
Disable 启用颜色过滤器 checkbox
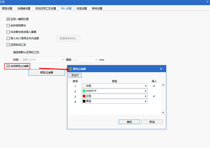click(x=8, y=66)
